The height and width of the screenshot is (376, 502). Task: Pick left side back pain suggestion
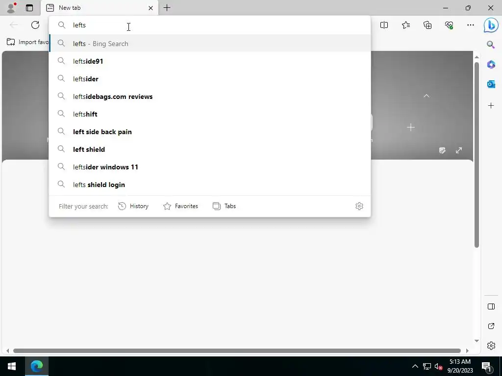tap(210, 131)
